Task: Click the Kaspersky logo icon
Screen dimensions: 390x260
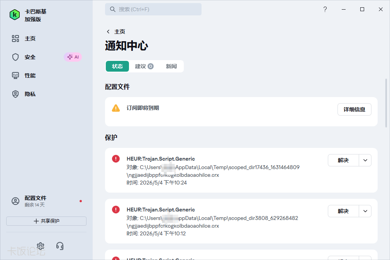Action: pyautogui.click(x=15, y=15)
